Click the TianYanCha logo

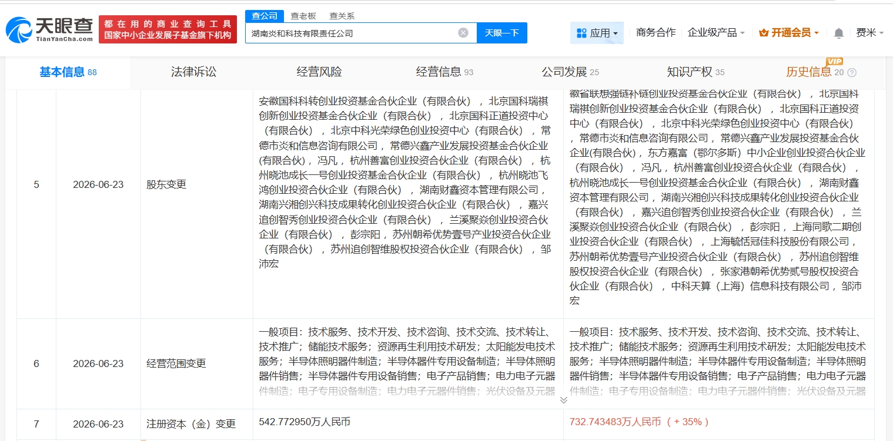point(49,29)
